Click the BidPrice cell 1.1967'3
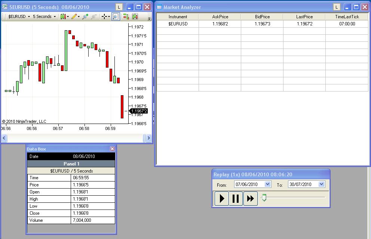This screenshot has width=371, height=239. 262,24
